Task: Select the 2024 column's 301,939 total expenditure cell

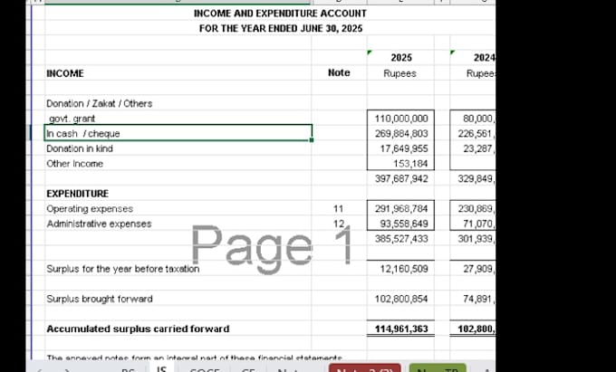Action: (473, 239)
